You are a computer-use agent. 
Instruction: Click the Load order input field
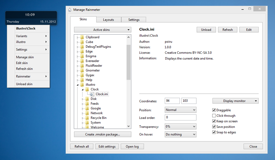tap(180, 117)
